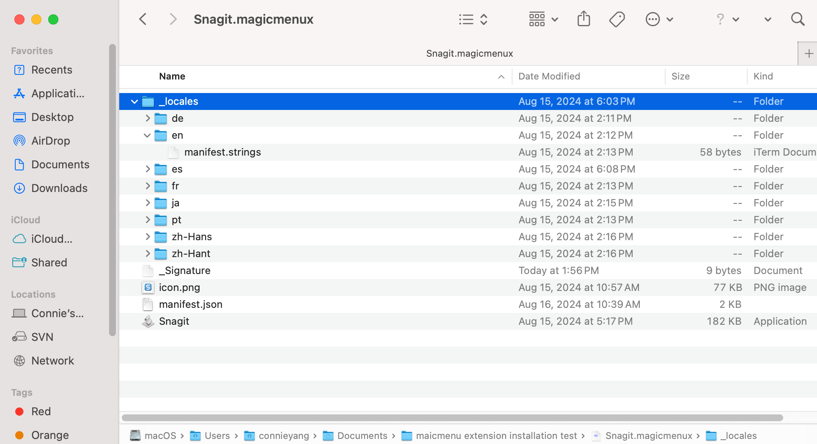Click _locales in the path bar
817x444 pixels.
(x=738, y=436)
